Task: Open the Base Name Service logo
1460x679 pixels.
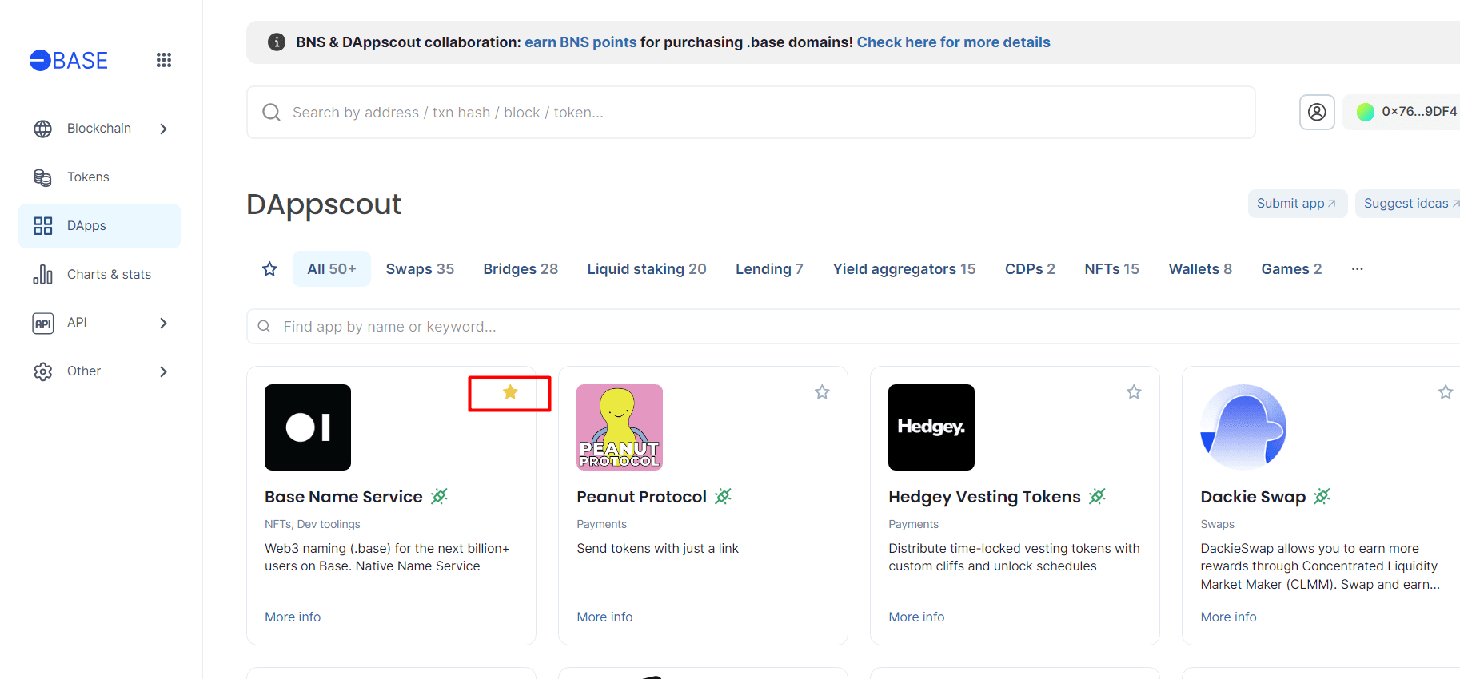Action: click(308, 427)
